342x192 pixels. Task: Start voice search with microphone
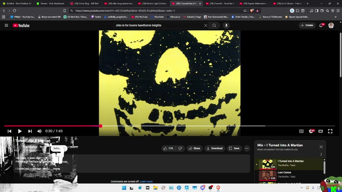click(x=226, y=25)
